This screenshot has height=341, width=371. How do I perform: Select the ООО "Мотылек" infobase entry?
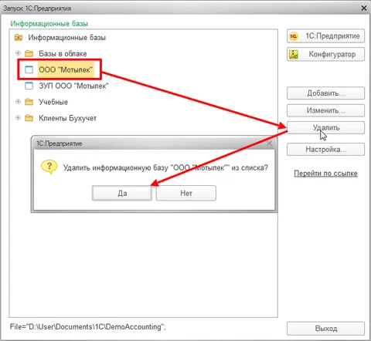[66, 69]
